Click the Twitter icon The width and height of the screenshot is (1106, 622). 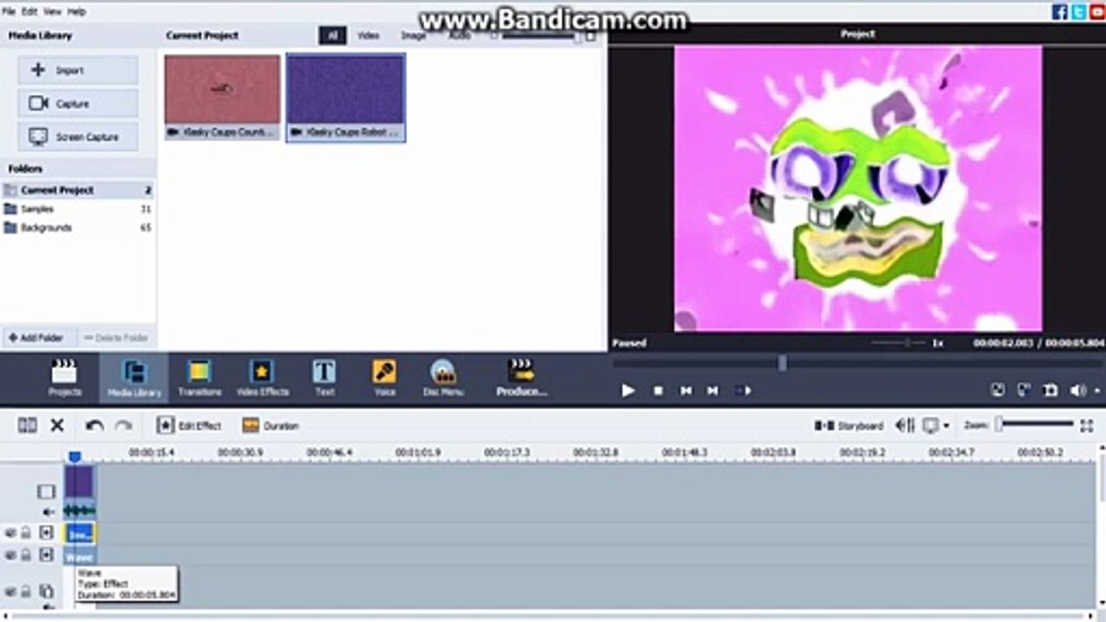pos(1078,12)
